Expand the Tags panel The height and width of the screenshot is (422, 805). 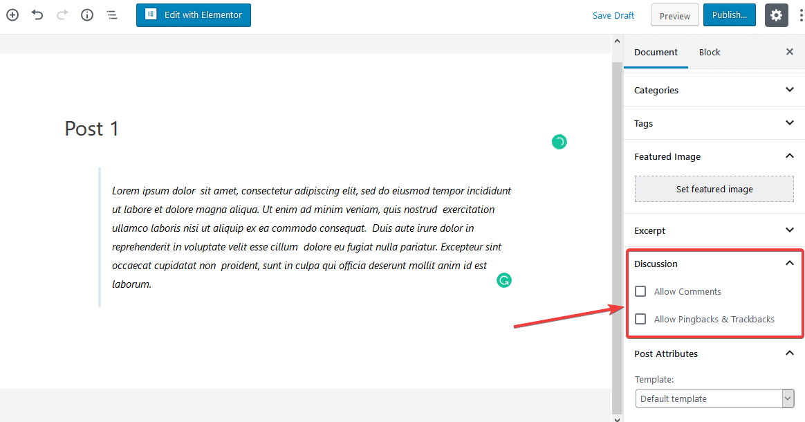(x=714, y=123)
